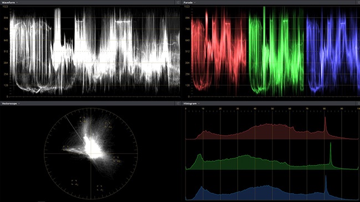
Task: Expand the Histogram scope type chevron
Action: pyautogui.click(x=199, y=104)
